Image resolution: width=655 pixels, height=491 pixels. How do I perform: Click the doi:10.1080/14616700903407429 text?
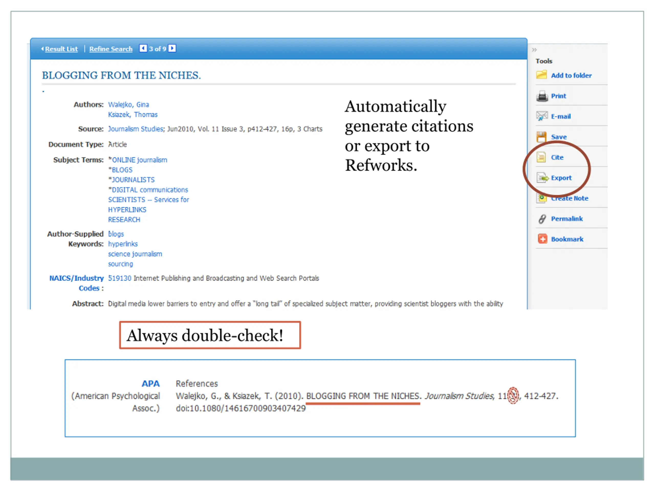pyautogui.click(x=241, y=408)
